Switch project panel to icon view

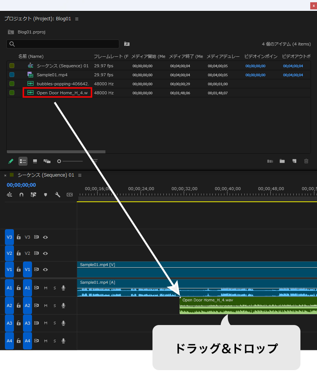click(x=35, y=161)
